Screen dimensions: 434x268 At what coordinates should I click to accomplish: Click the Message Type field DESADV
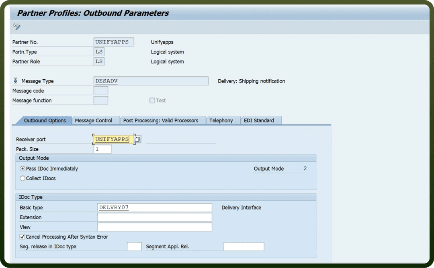click(151, 81)
